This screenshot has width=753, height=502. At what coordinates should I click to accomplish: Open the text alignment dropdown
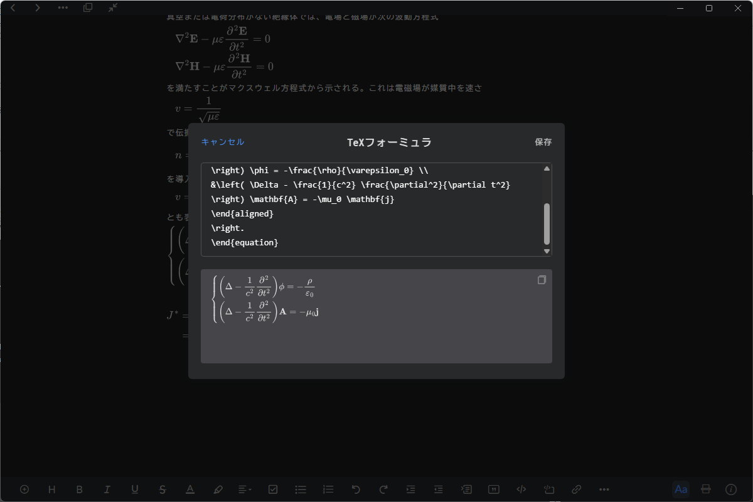tap(245, 489)
